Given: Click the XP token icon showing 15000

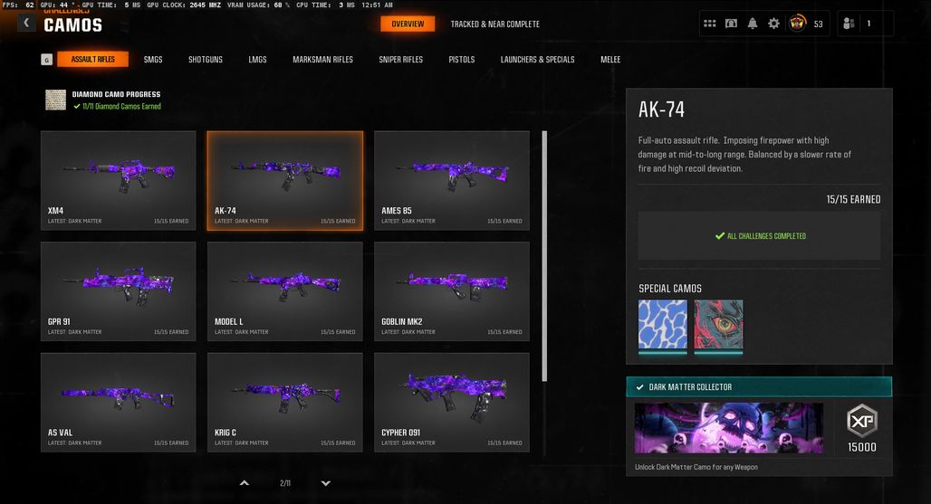Looking at the screenshot, I should click(x=861, y=421).
